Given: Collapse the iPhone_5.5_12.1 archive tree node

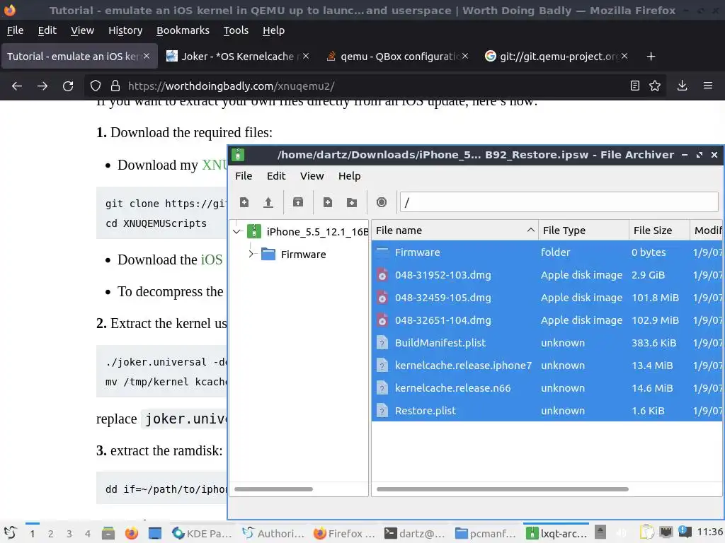Looking at the screenshot, I should 237,231.
